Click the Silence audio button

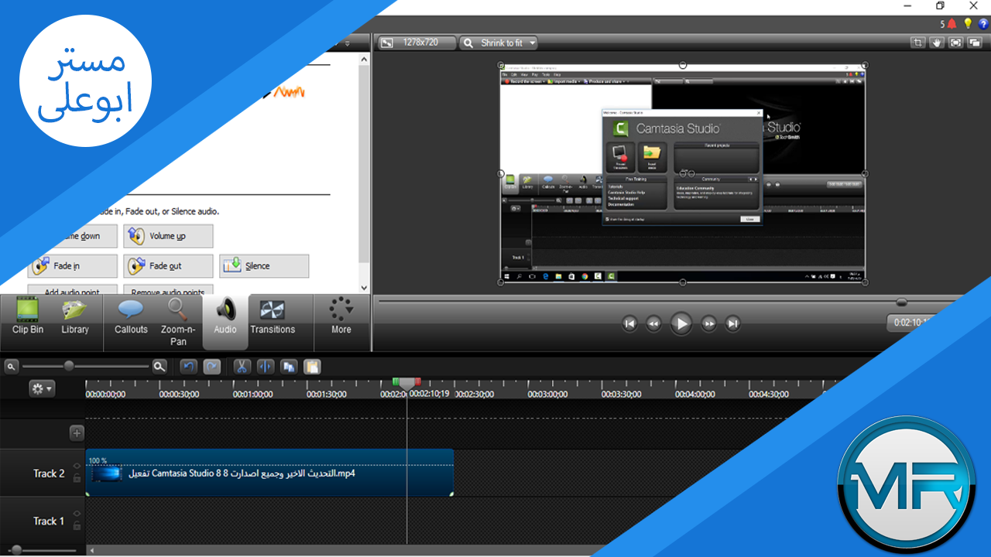coord(264,266)
